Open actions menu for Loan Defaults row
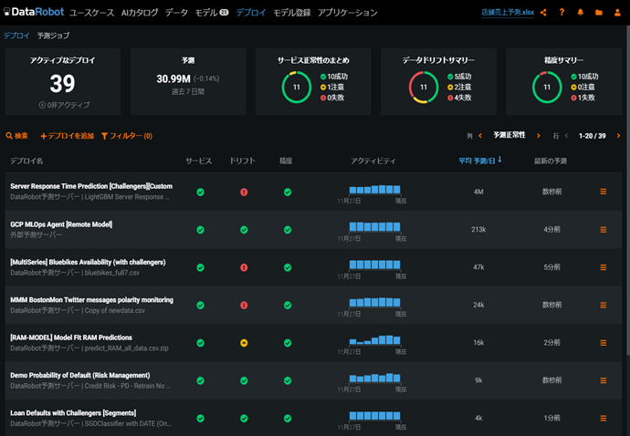The width and height of the screenshot is (630, 436). click(x=604, y=419)
